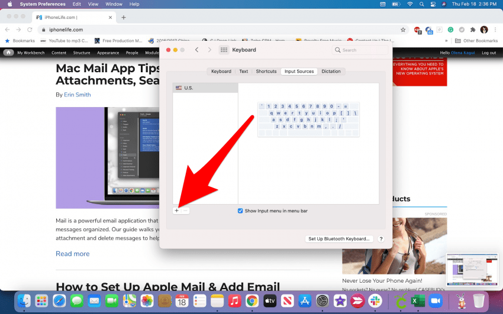Toggle Show Input menu in menu bar
Viewport: 503px width, 314px height.
click(x=240, y=211)
